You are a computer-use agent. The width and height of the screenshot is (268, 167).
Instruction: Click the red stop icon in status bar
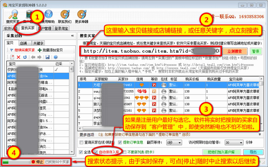[x=33, y=162]
